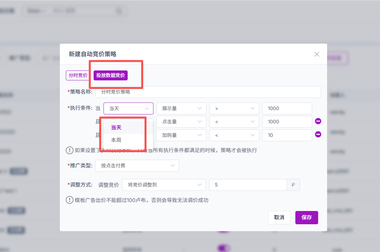380x252 pixels.
Task: Choose 本周 from the open time list
Action: coord(116,140)
